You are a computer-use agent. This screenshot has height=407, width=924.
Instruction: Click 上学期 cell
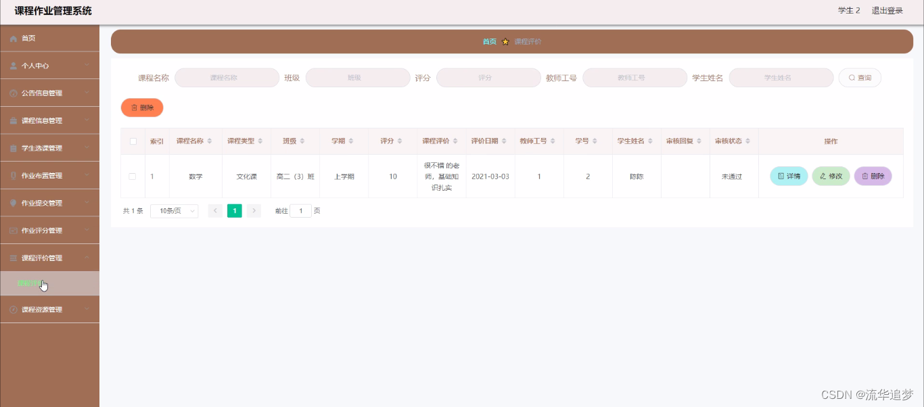click(344, 176)
